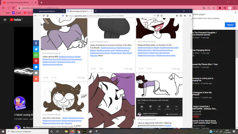Open Firefox page actions three-dot menu
Viewport: 238px width, 134px height.
coord(154,16)
